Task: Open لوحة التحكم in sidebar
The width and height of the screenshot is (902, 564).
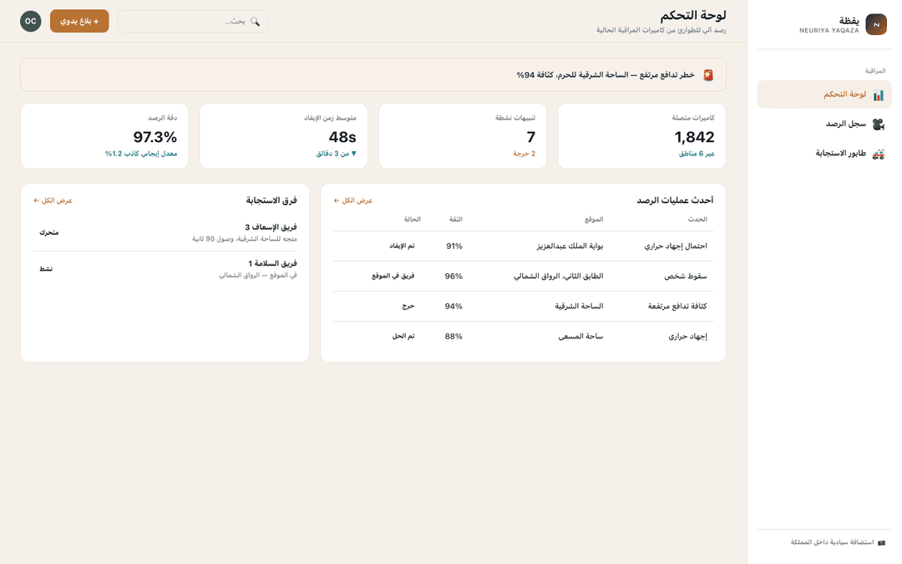Action: [x=824, y=94]
